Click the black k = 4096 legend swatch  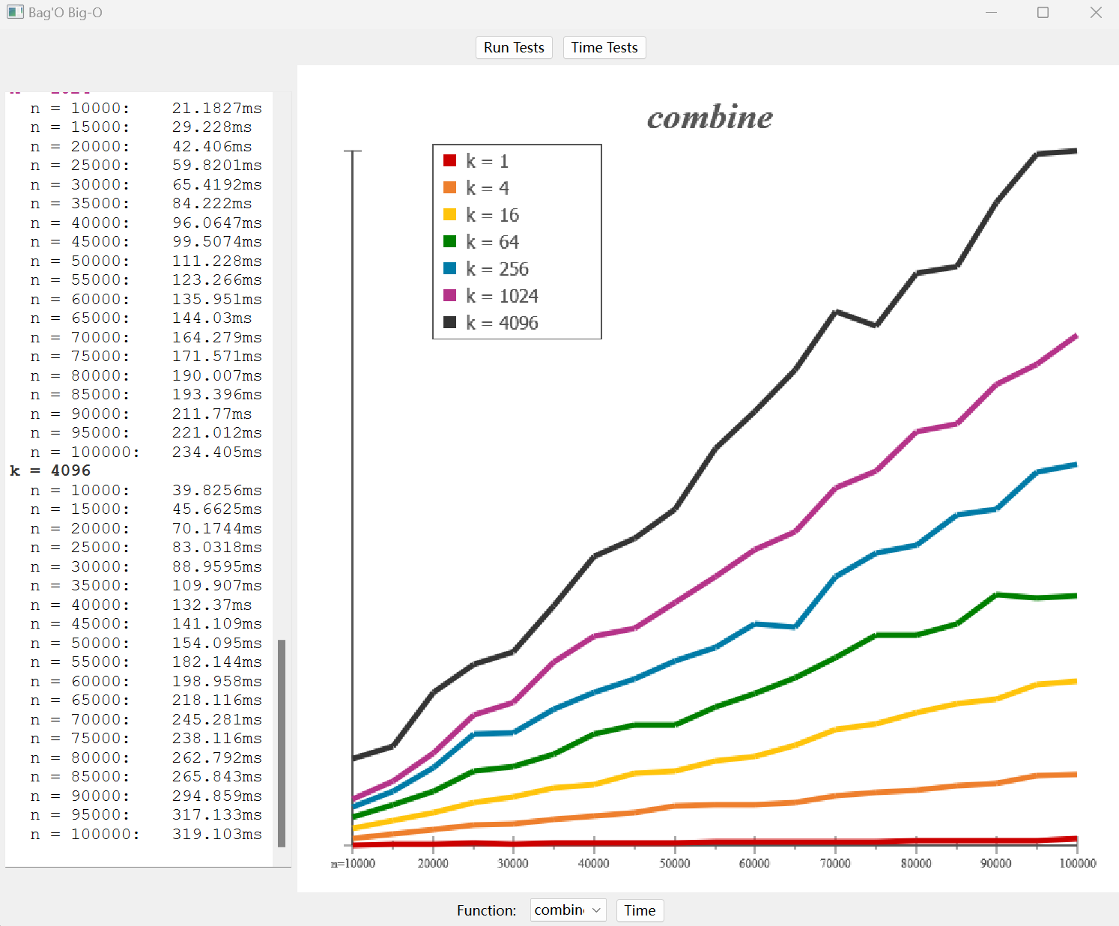(x=450, y=322)
